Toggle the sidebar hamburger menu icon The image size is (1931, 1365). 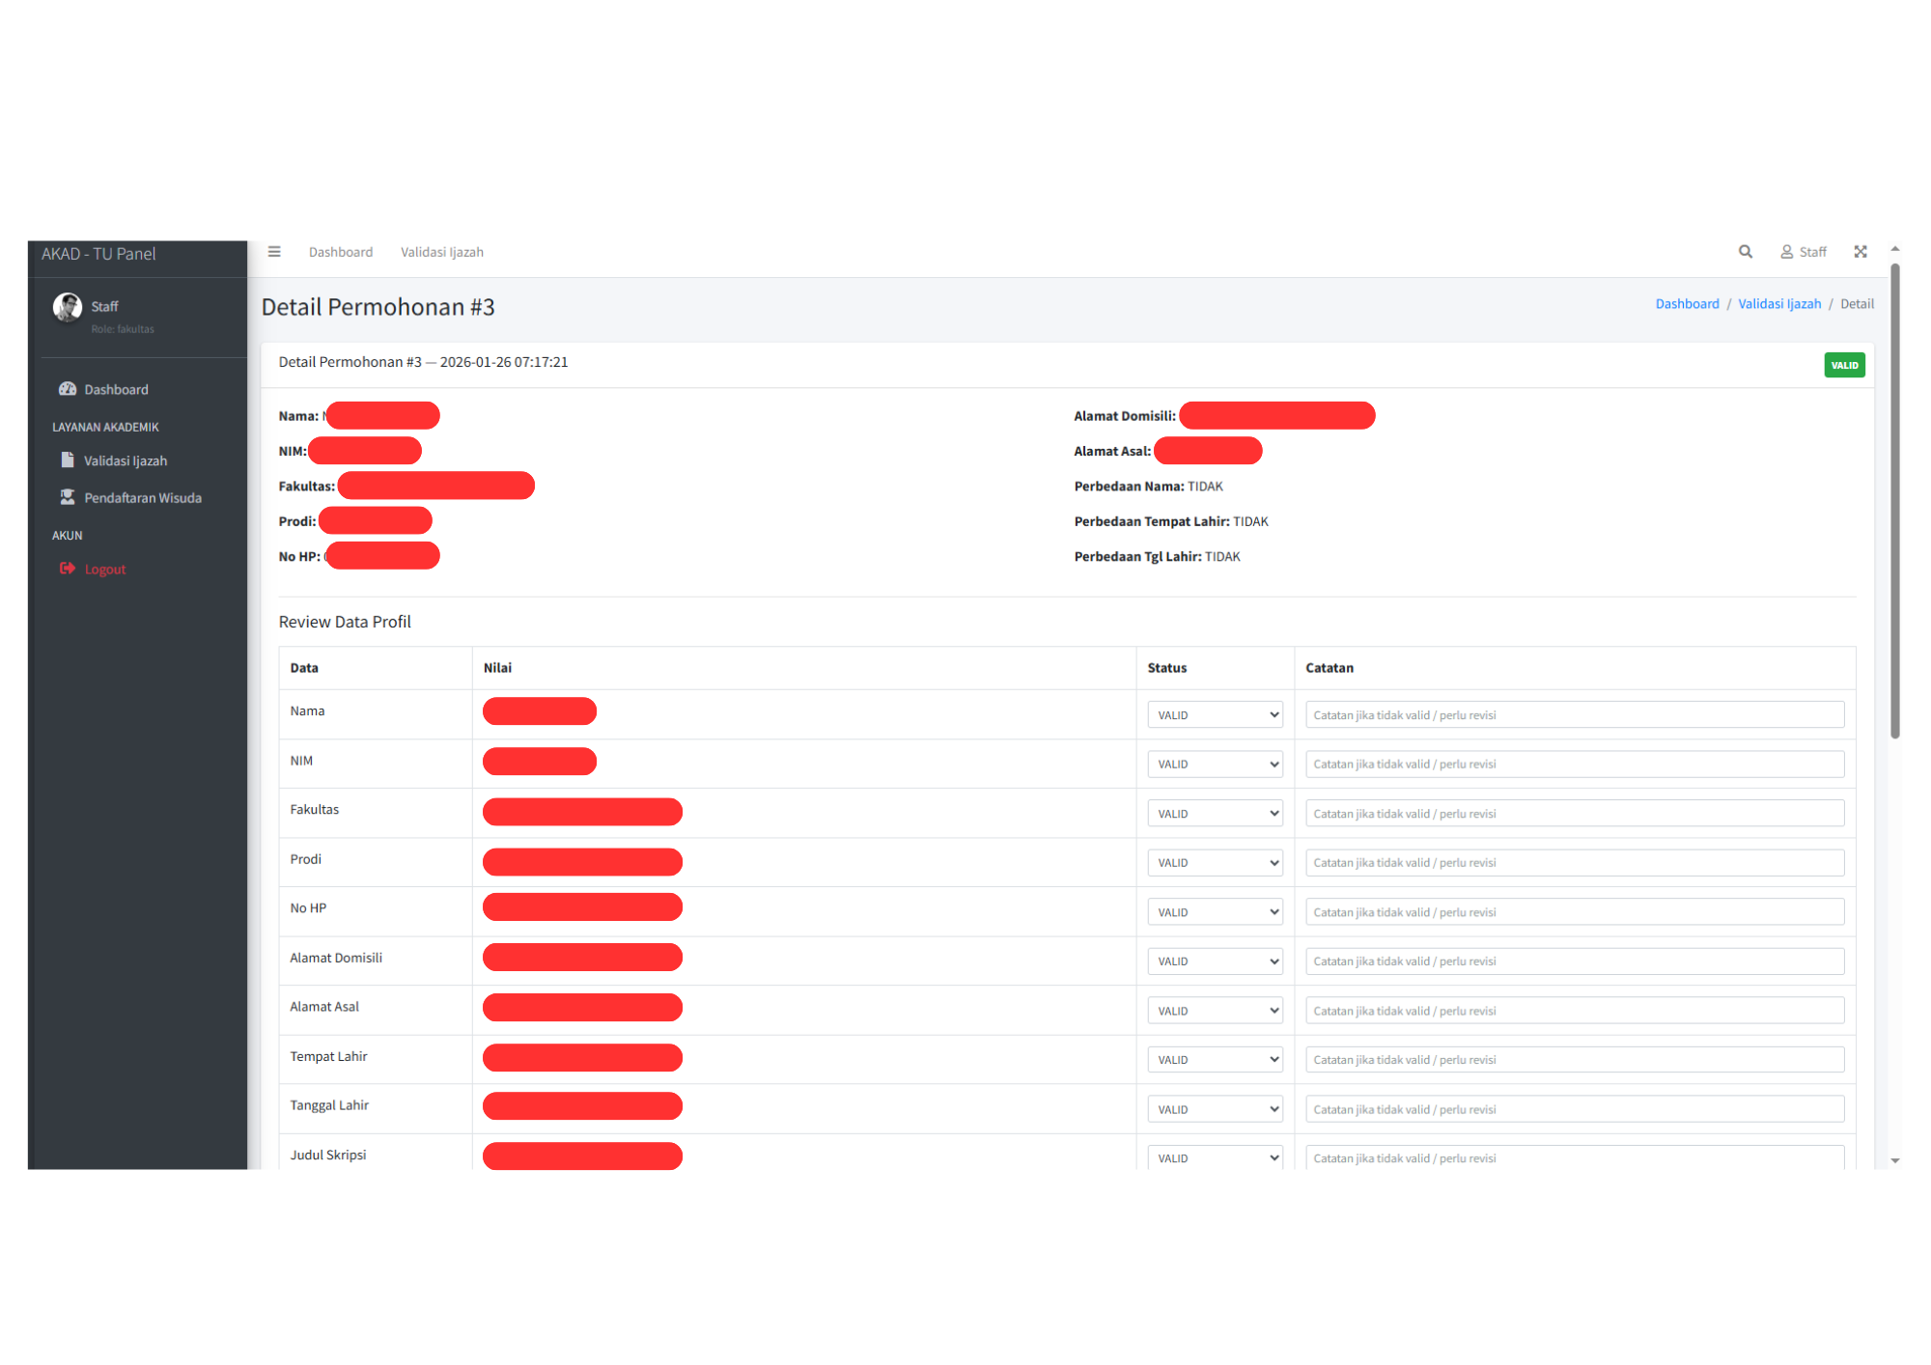[x=274, y=252]
